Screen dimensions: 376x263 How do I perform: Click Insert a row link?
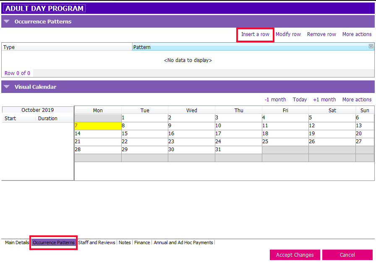point(255,34)
